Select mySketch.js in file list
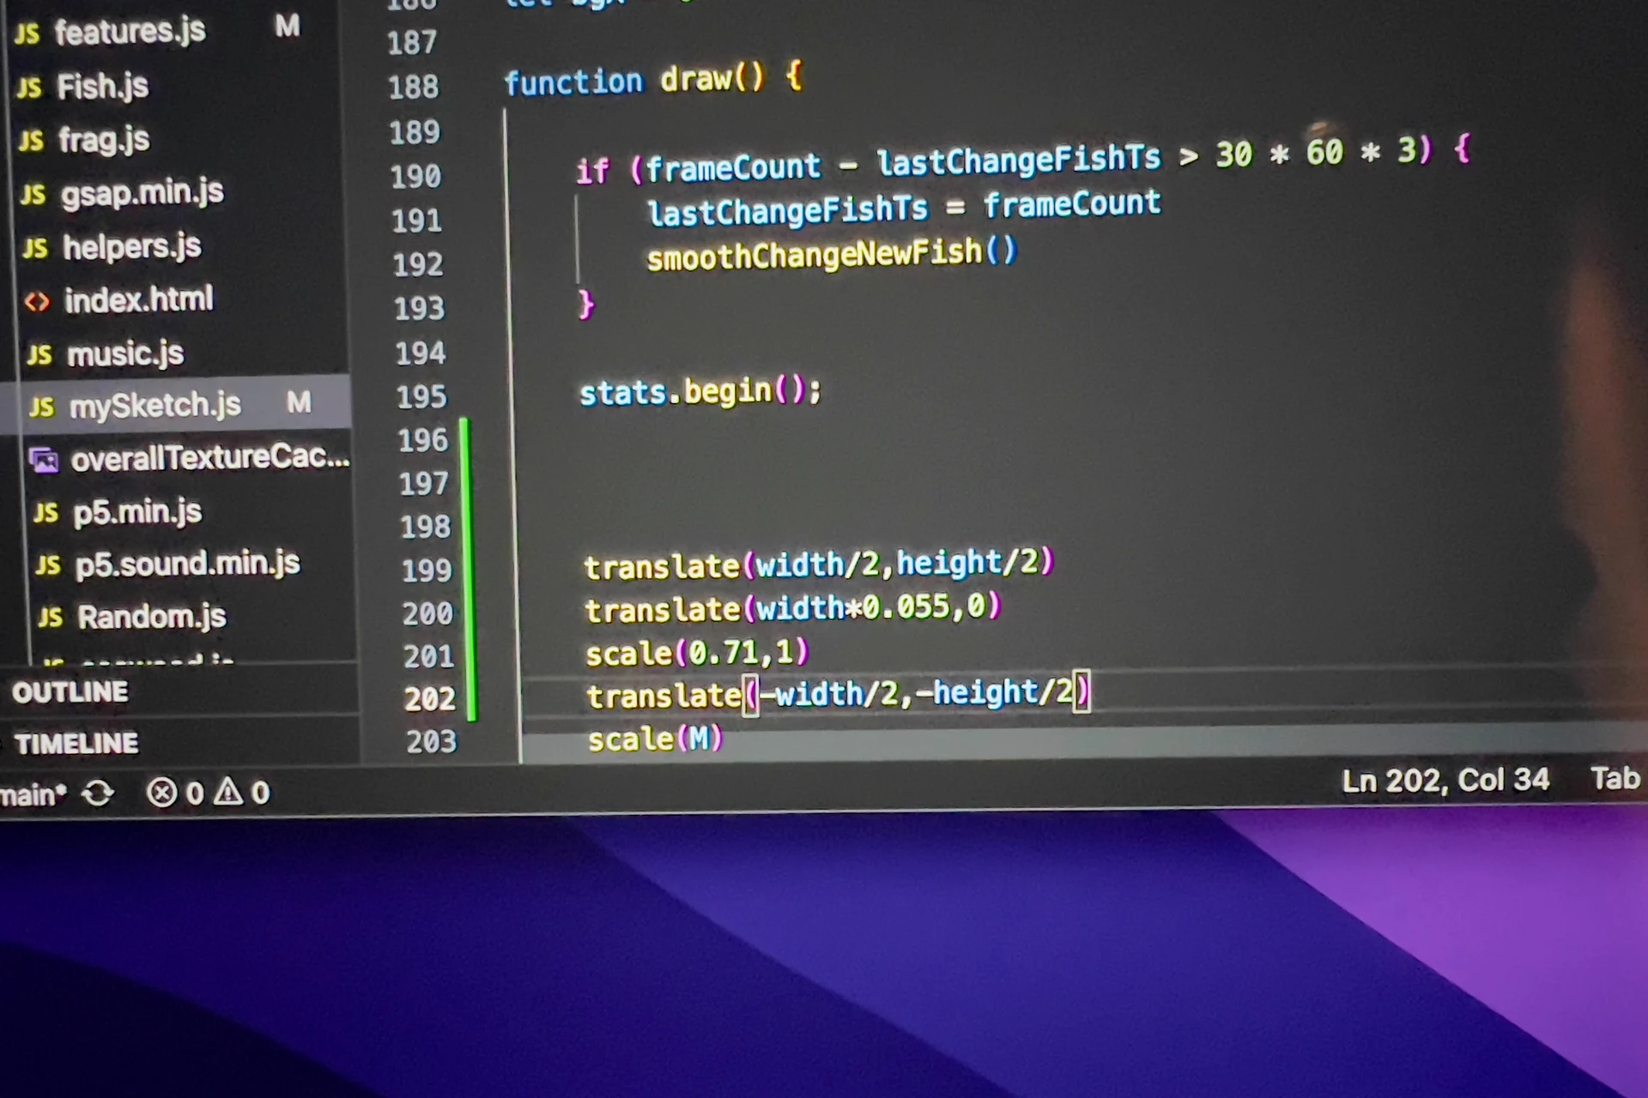 click(176, 403)
